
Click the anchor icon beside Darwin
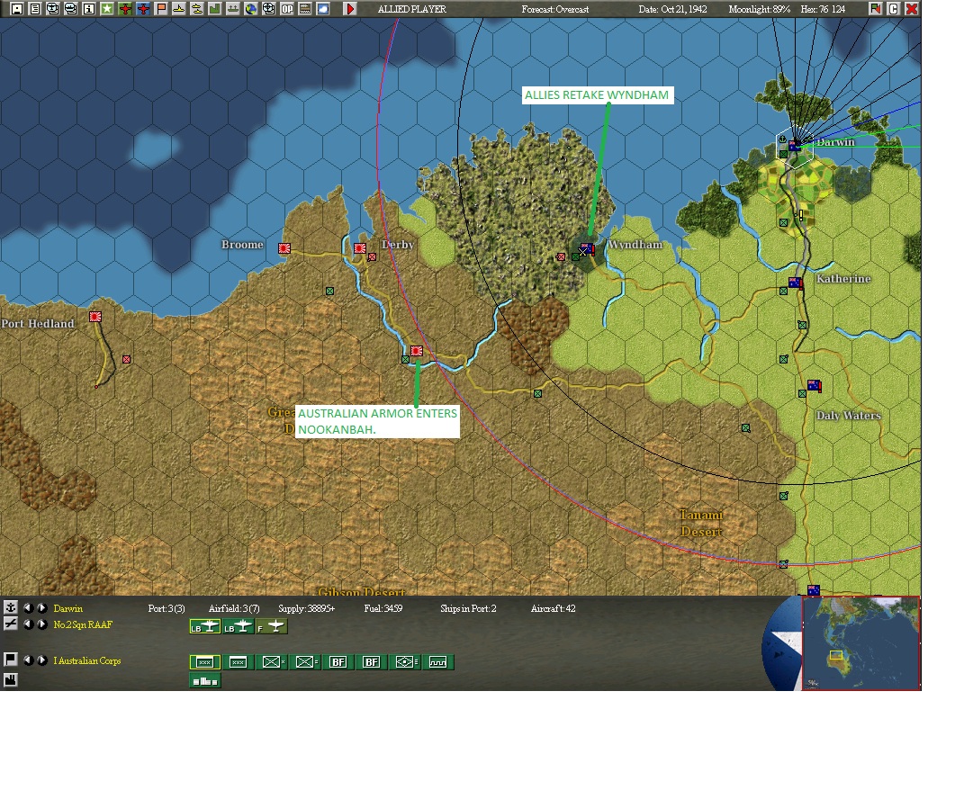point(11,607)
